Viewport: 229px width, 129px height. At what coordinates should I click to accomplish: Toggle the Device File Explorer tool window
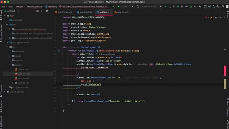point(228,107)
